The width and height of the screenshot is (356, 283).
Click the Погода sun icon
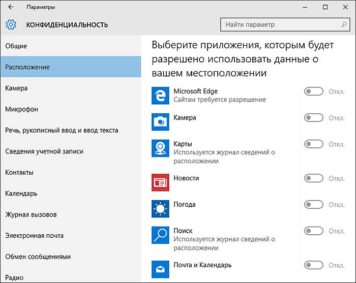[x=160, y=209]
